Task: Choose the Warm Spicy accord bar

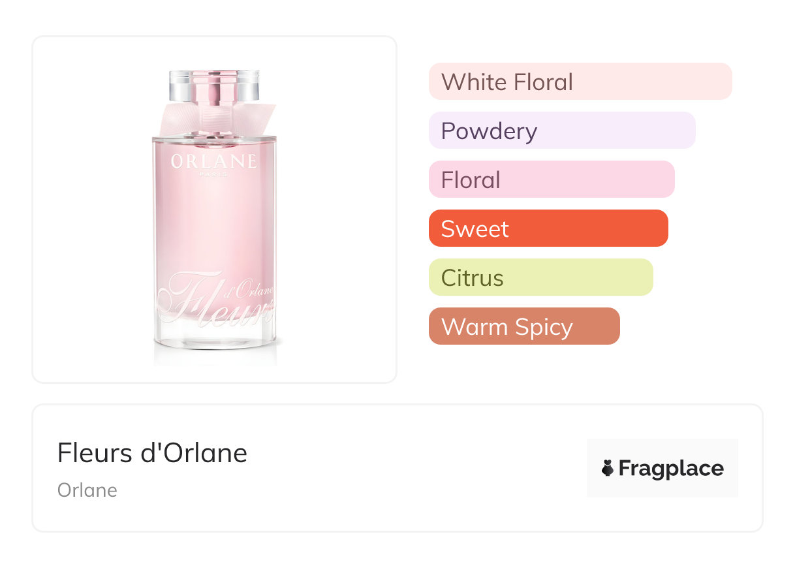Action: click(x=524, y=326)
